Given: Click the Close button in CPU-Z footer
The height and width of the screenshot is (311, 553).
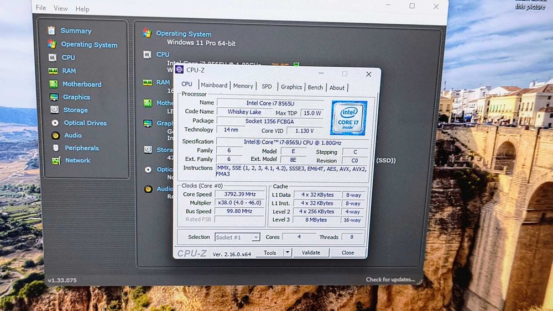Looking at the screenshot, I should pos(348,252).
